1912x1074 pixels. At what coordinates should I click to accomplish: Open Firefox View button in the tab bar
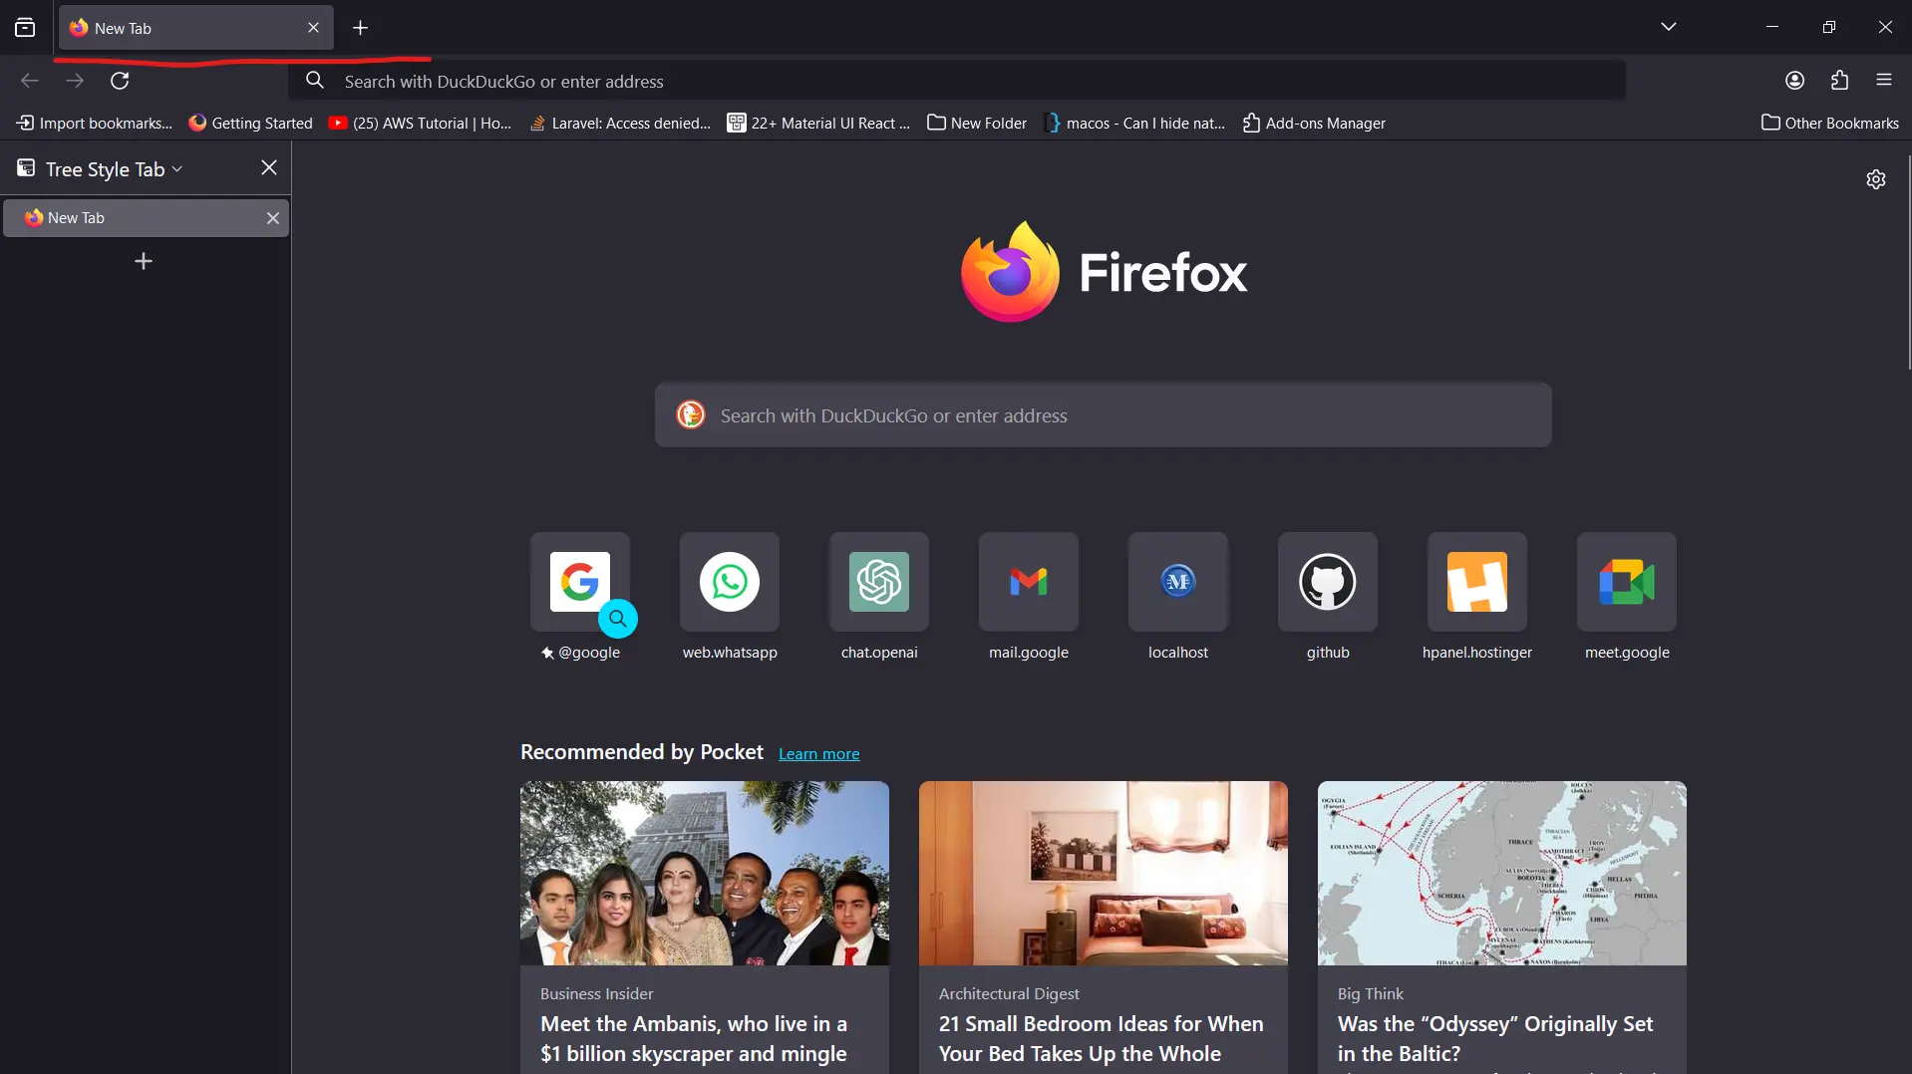[x=25, y=28]
